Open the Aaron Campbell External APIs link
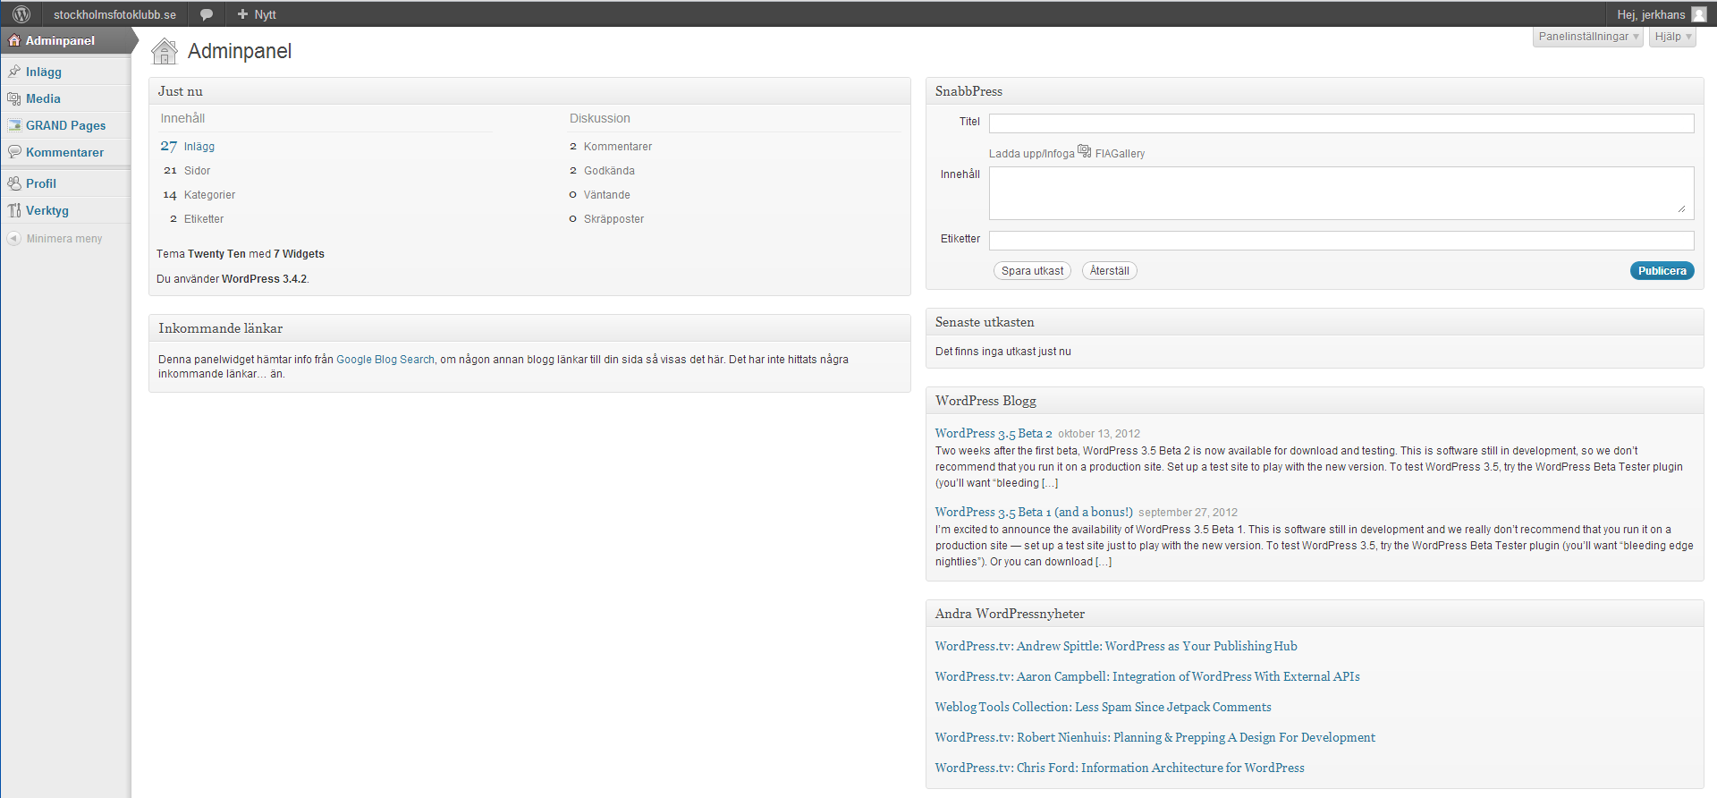 [1147, 676]
